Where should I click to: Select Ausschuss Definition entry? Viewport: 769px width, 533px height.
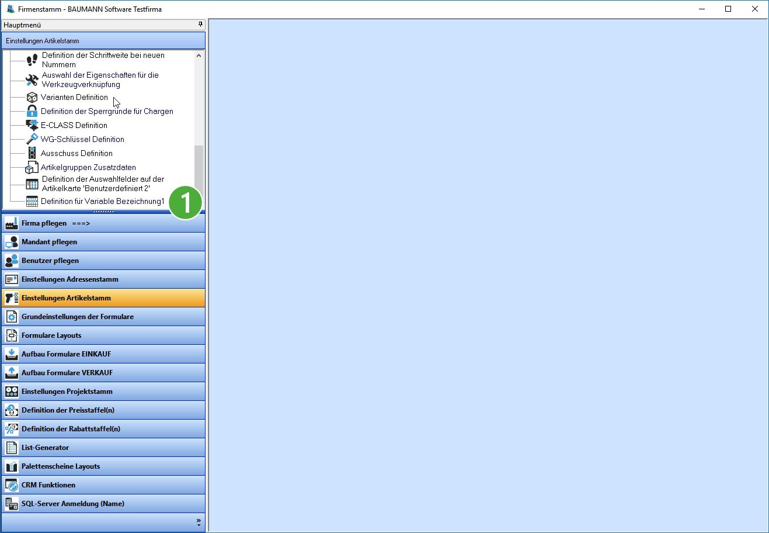point(76,153)
